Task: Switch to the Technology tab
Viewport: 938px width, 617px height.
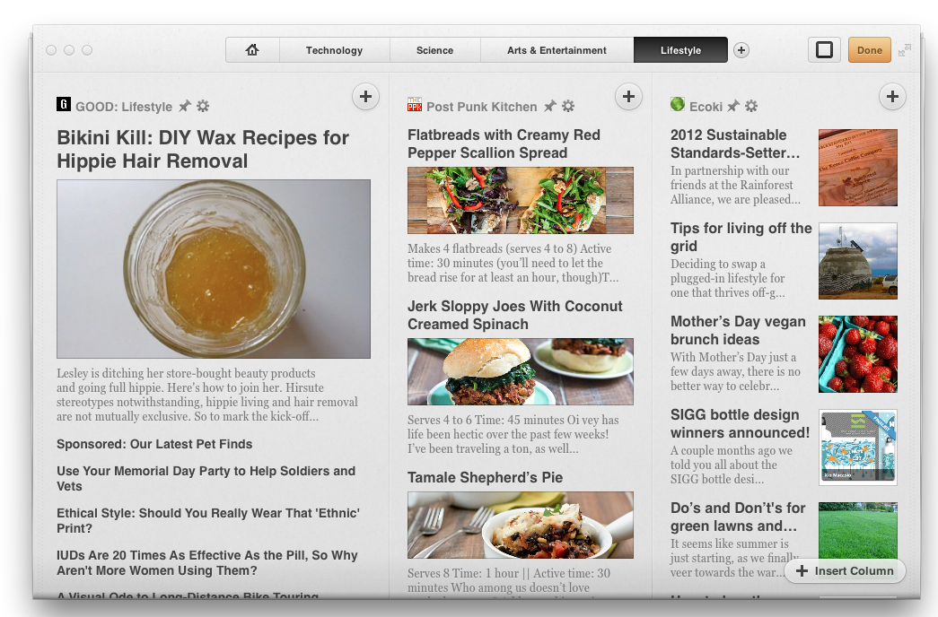Action: click(334, 50)
